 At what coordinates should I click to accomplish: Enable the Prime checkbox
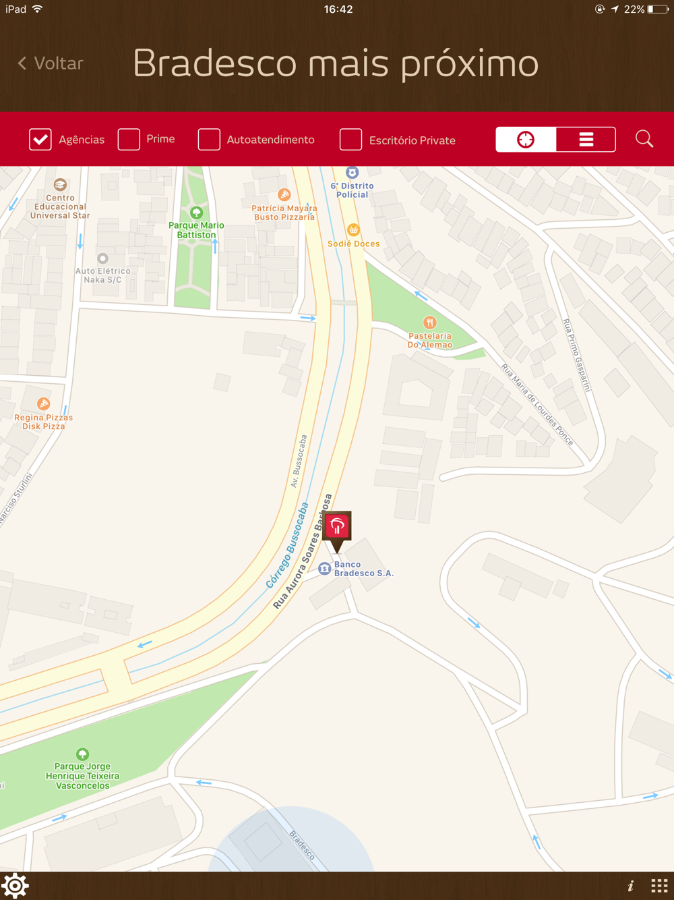coord(129,139)
